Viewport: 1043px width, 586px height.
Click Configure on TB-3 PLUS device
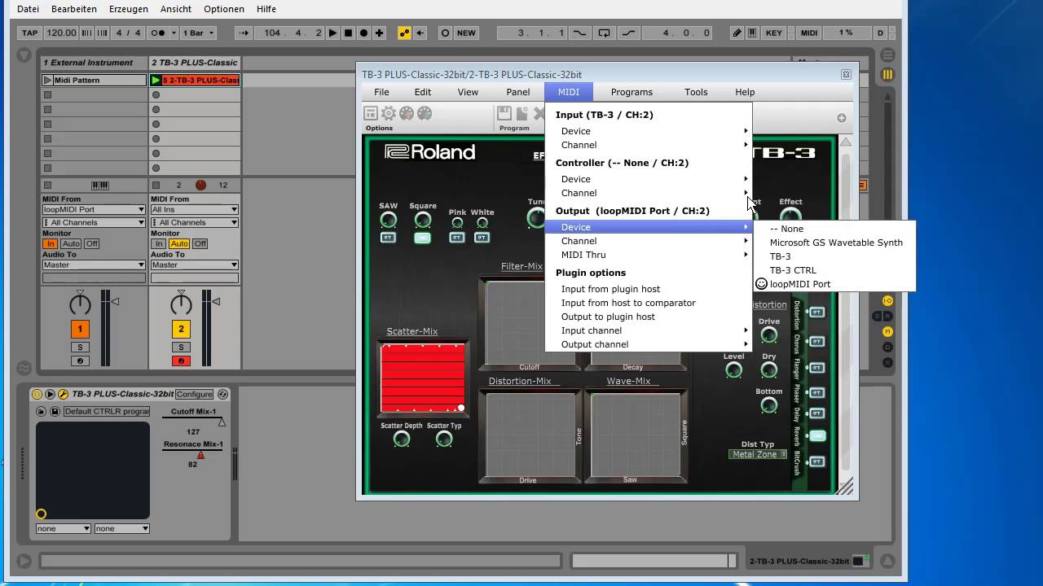click(194, 394)
